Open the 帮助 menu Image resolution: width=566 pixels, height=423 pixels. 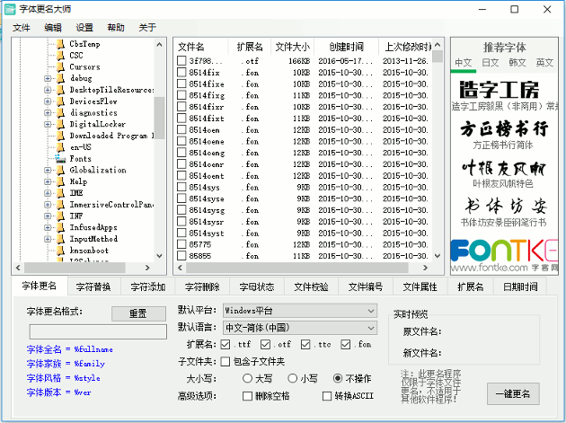[x=116, y=28]
